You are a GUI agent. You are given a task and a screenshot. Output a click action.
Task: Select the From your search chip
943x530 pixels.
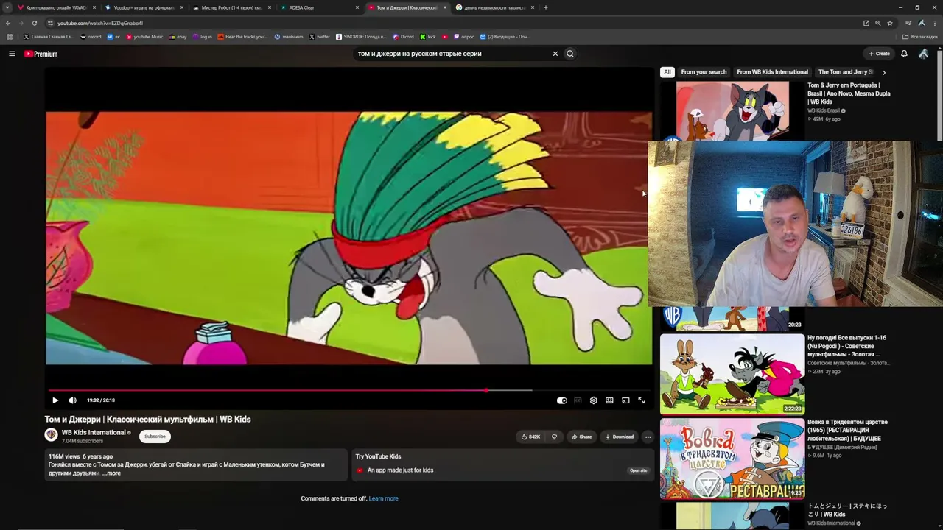click(x=704, y=72)
